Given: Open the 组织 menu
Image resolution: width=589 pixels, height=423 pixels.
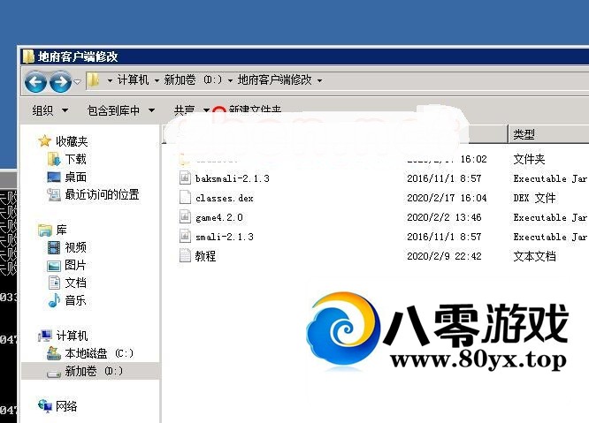Looking at the screenshot, I should (x=50, y=110).
